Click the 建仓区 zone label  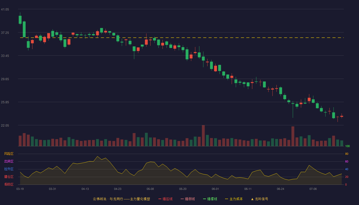click(x=9, y=177)
